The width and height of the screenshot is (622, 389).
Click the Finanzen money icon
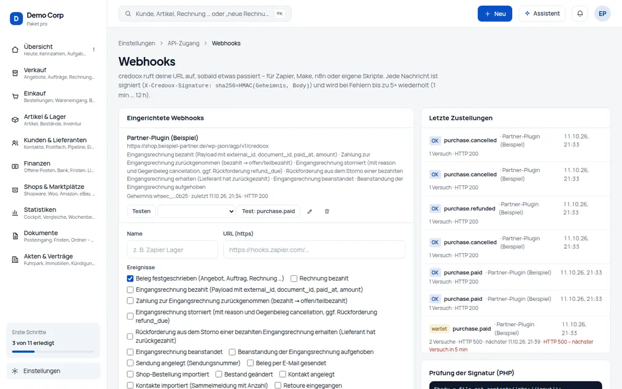click(15, 167)
